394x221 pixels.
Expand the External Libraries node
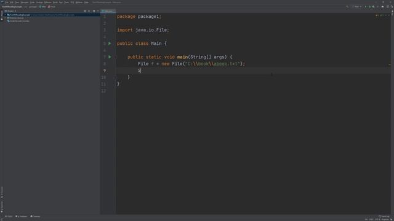click(6, 18)
